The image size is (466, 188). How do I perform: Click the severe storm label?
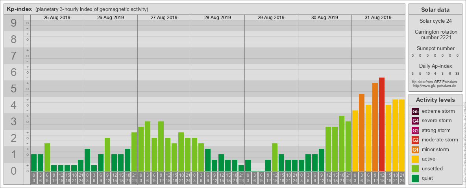437,121
